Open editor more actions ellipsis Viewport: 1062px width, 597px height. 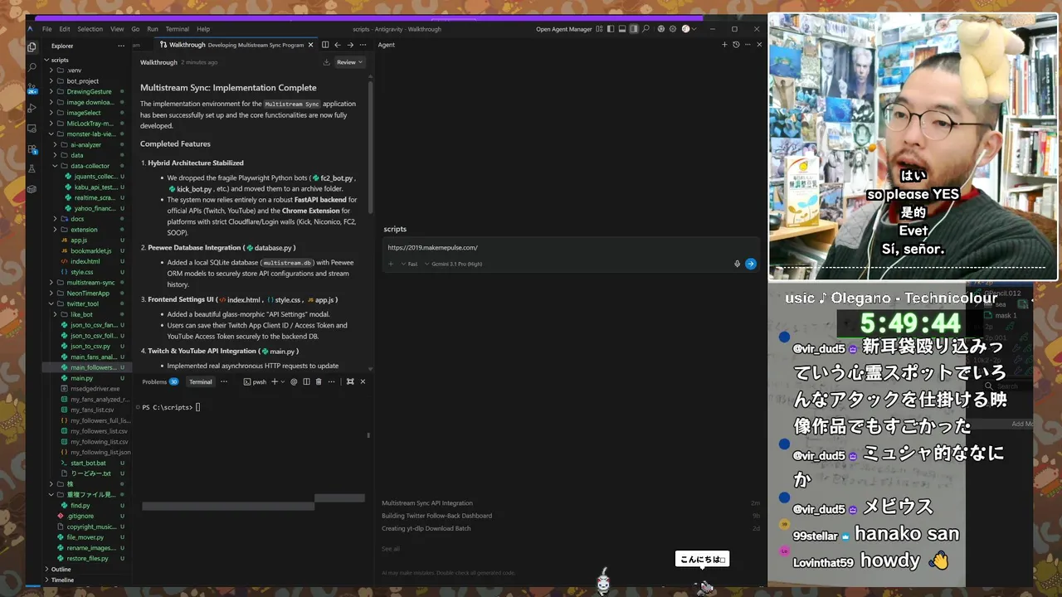click(363, 45)
